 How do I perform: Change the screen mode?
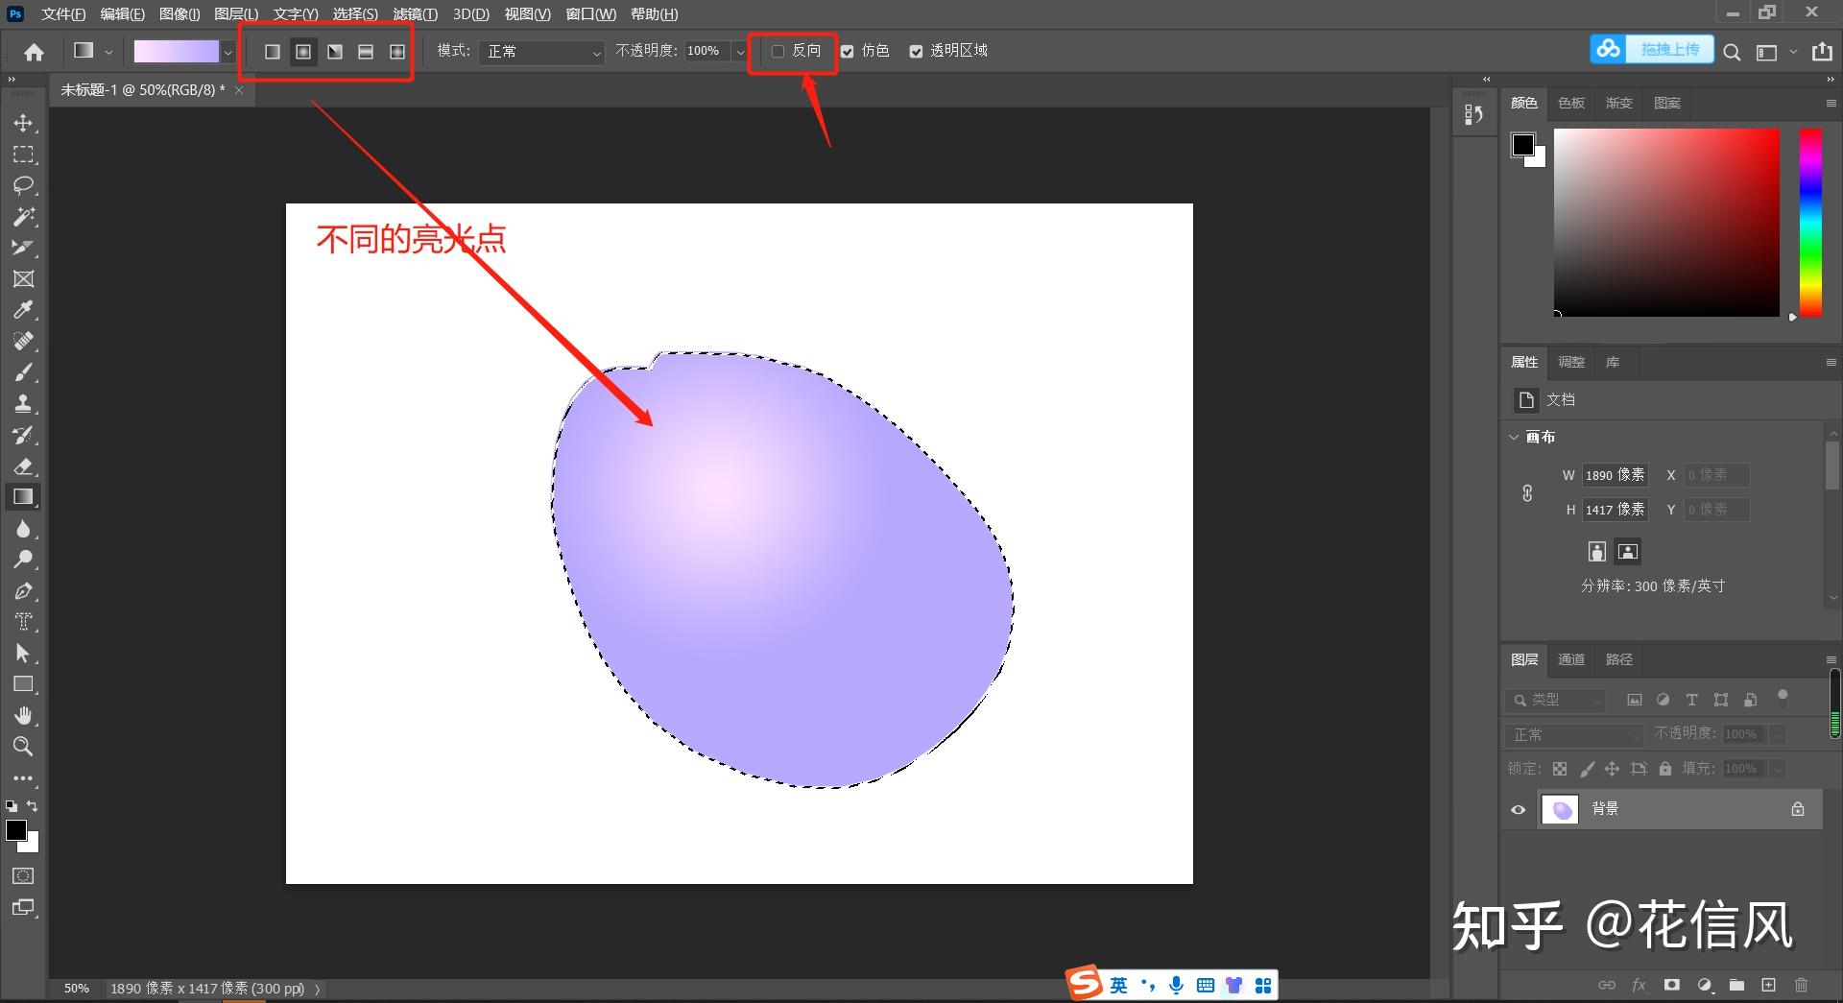click(x=23, y=907)
